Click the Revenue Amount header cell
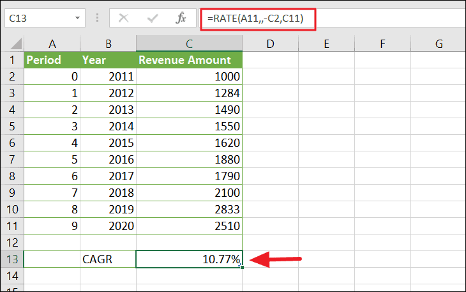Image resolution: width=466 pixels, height=292 pixels. coord(190,60)
